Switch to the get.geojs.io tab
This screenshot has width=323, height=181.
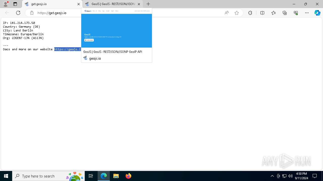tap(52, 4)
